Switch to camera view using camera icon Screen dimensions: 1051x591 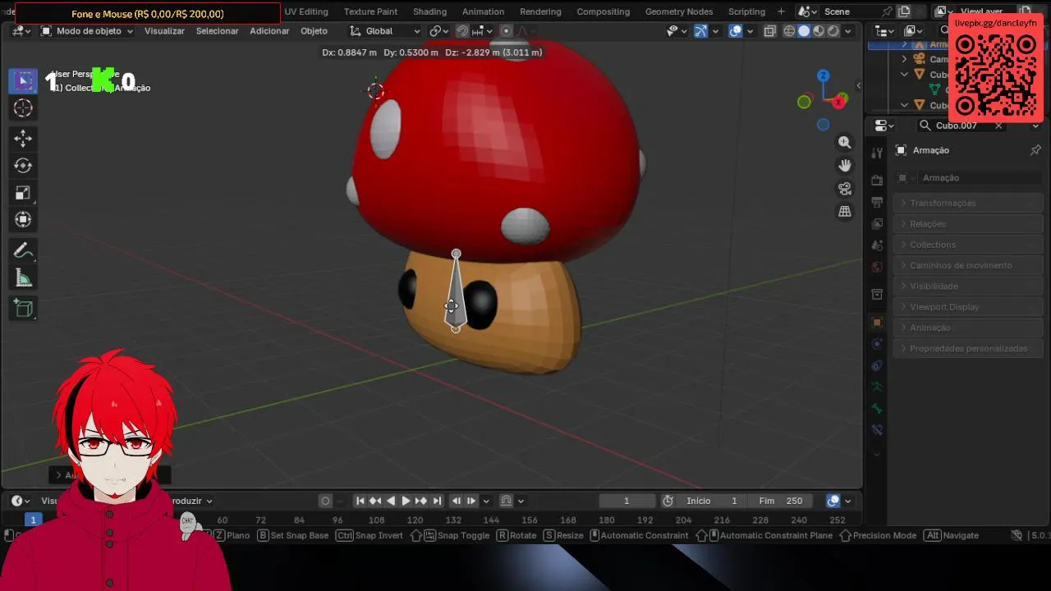[844, 189]
